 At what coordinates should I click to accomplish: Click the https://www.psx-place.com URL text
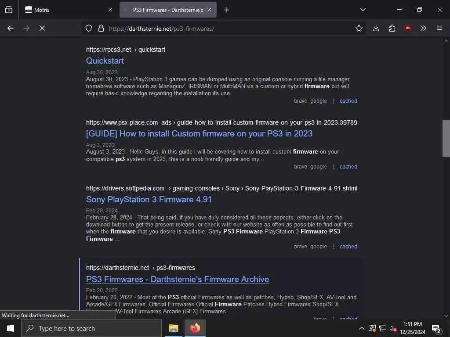point(122,122)
